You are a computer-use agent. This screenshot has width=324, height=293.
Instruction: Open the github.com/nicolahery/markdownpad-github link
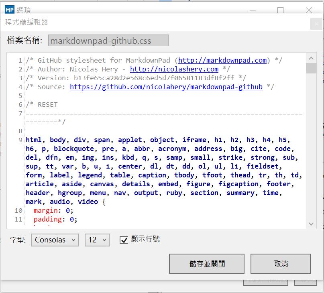click(x=166, y=87)
